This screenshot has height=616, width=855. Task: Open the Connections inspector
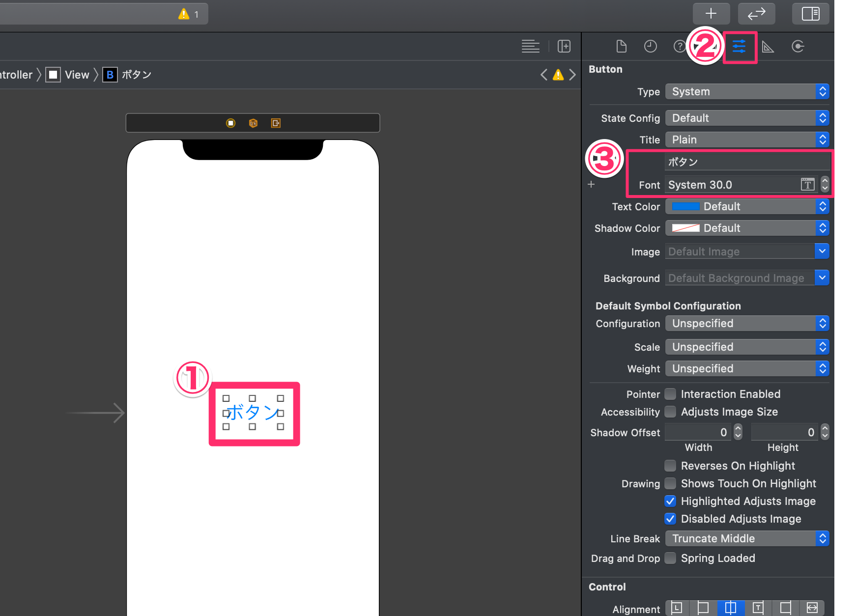tap(798, 46)
